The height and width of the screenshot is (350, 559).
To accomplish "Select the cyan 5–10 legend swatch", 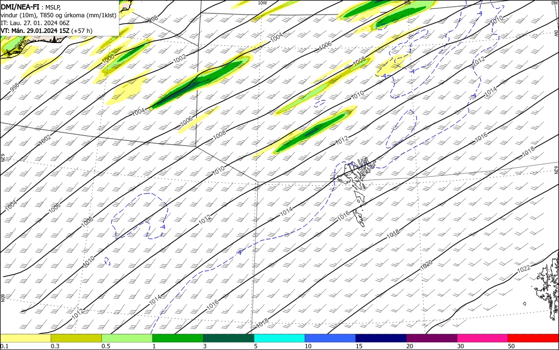I will pyautogui.click(x=279, y=338).
